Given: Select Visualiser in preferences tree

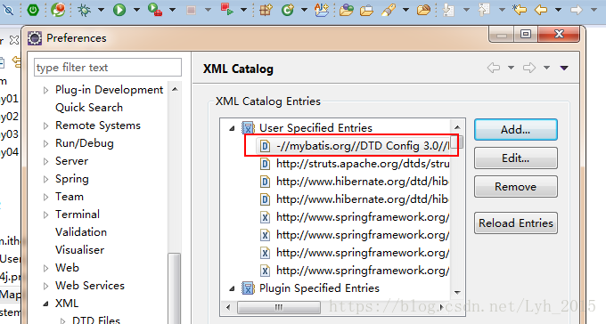Looking at the screenshot, I should click(x=79, y=249).
